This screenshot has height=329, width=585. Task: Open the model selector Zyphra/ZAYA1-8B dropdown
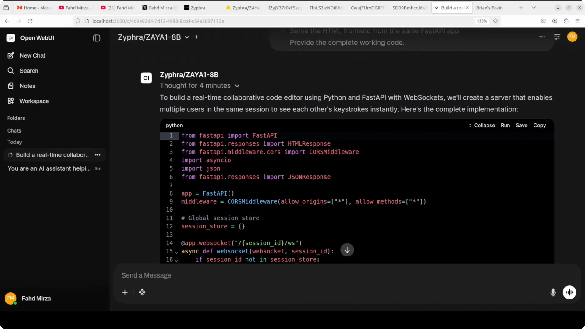coord(153,37)
